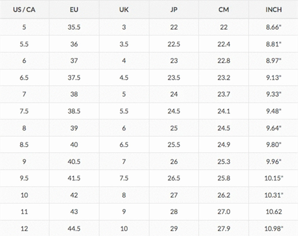Click EU size 44.5 cell

click(x=74, y=228)
